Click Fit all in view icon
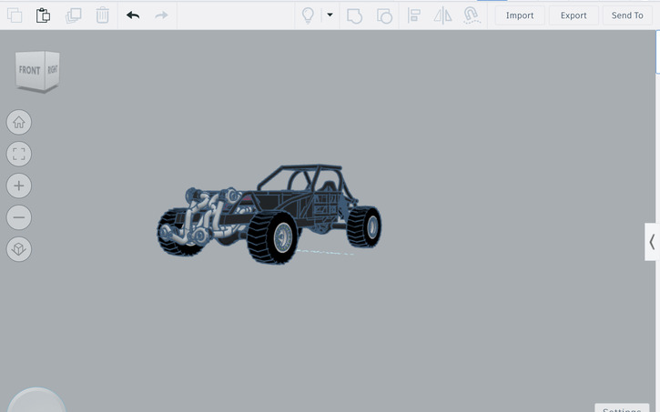This screenshot has width=660, height=412. (x=19, y=154)
